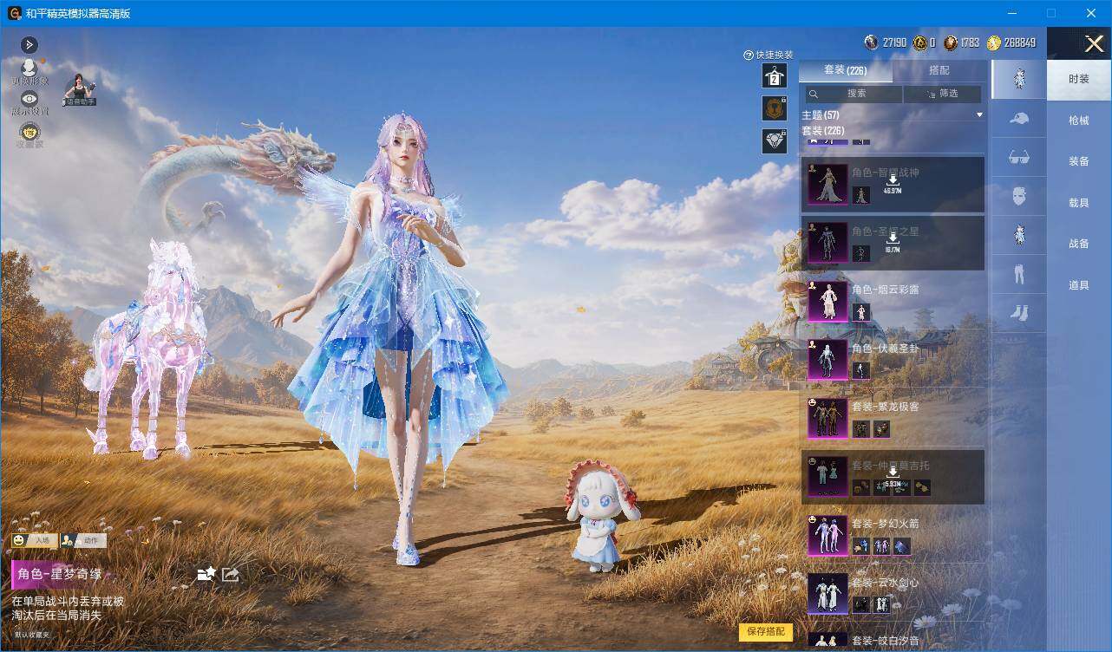This screenshot has height=652, width=1112.
Task: Select the small character figure category icon
Action: 1019,235
